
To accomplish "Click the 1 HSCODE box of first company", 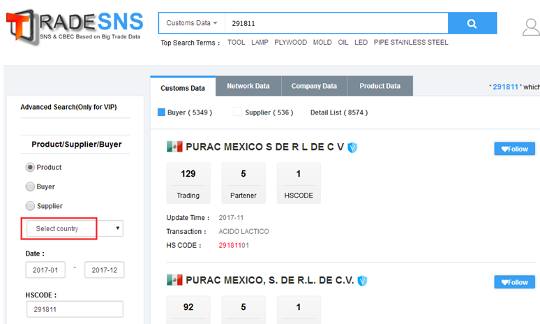I will 299,183.
